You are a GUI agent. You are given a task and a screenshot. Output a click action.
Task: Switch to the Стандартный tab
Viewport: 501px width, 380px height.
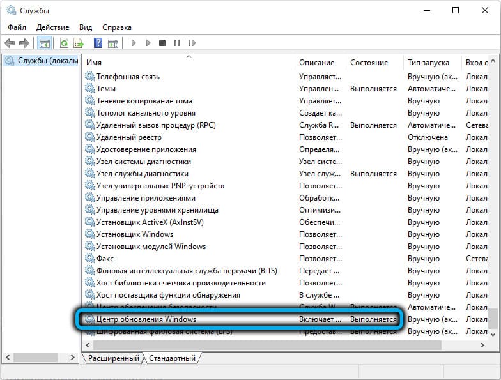pos(172,358)
